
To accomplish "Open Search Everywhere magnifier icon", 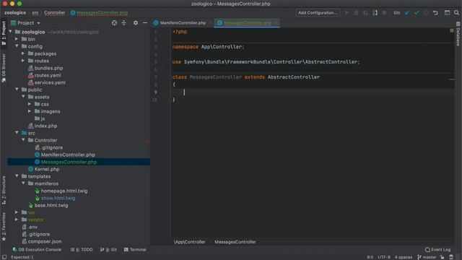I will [456, 13].
